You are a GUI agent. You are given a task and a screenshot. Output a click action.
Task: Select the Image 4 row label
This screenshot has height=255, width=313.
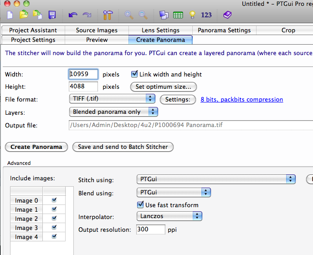[x=26, y=237]
